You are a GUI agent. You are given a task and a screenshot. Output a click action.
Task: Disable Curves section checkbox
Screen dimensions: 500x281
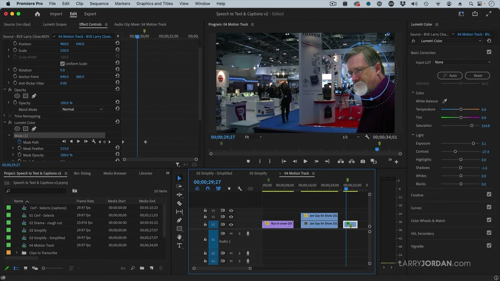(x=489, y=207)
